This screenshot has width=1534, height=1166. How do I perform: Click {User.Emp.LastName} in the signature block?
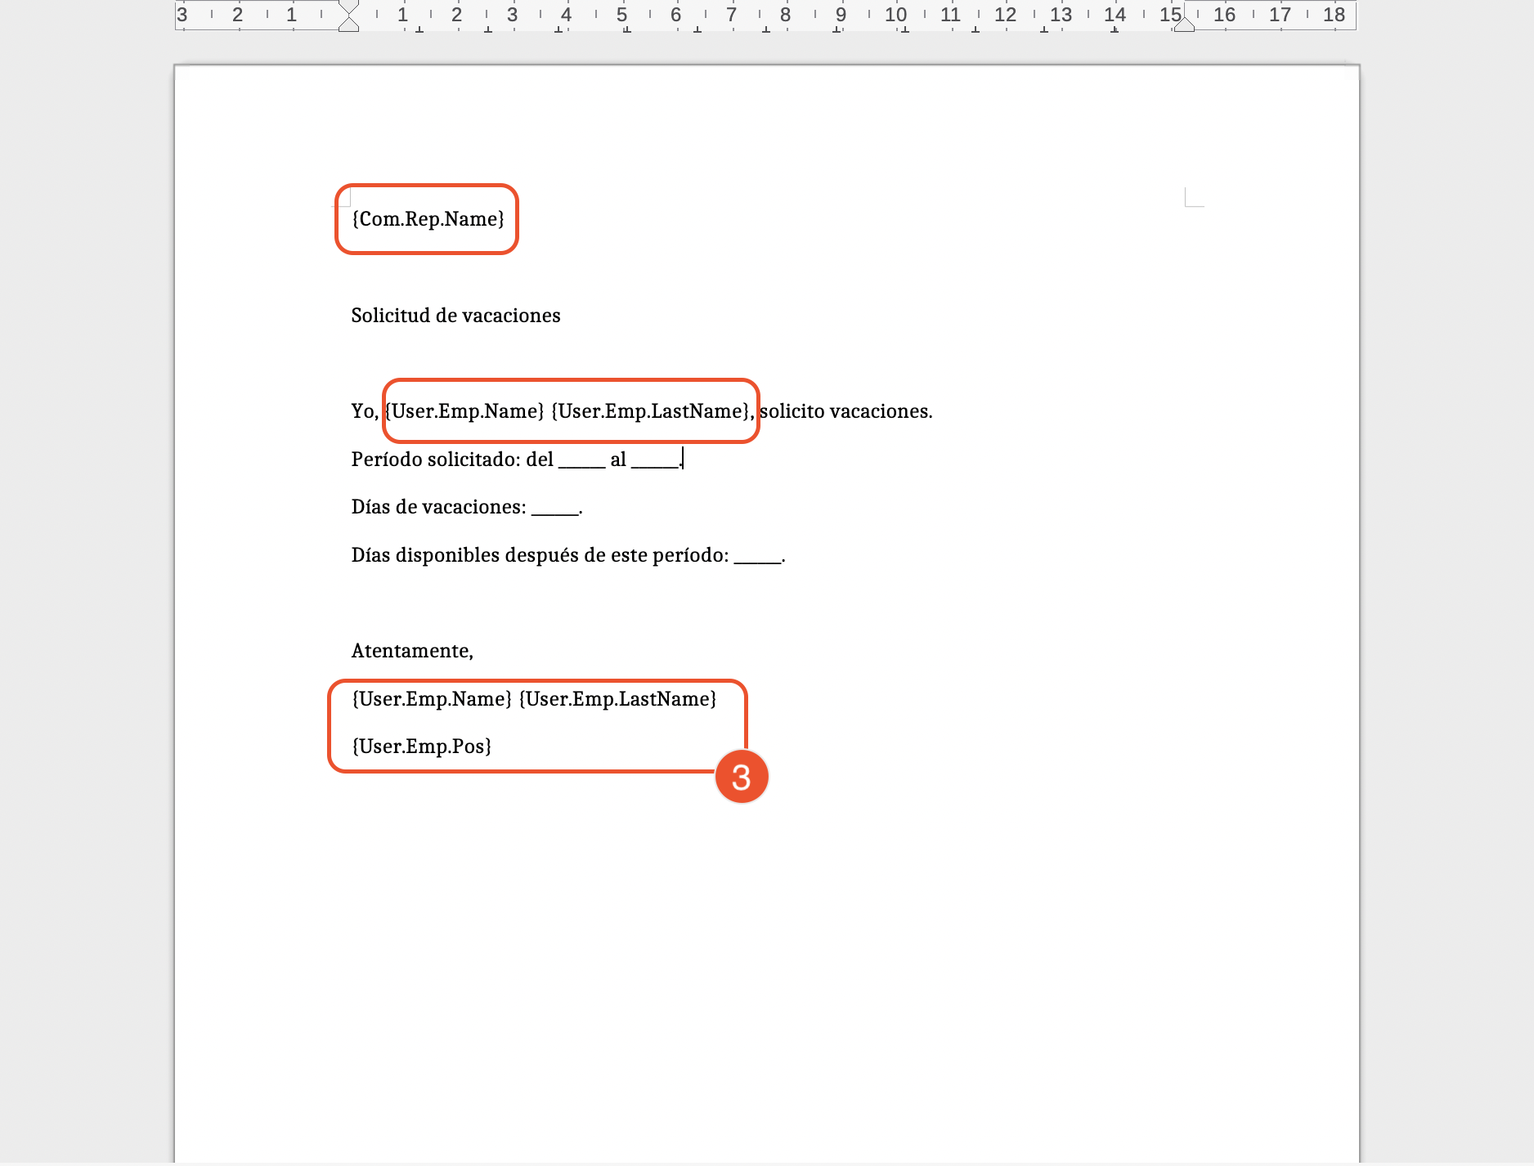tap(617, 699)
